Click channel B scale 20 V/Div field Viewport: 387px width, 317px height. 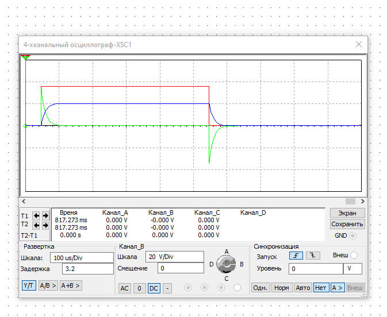(x=174, y=257)
